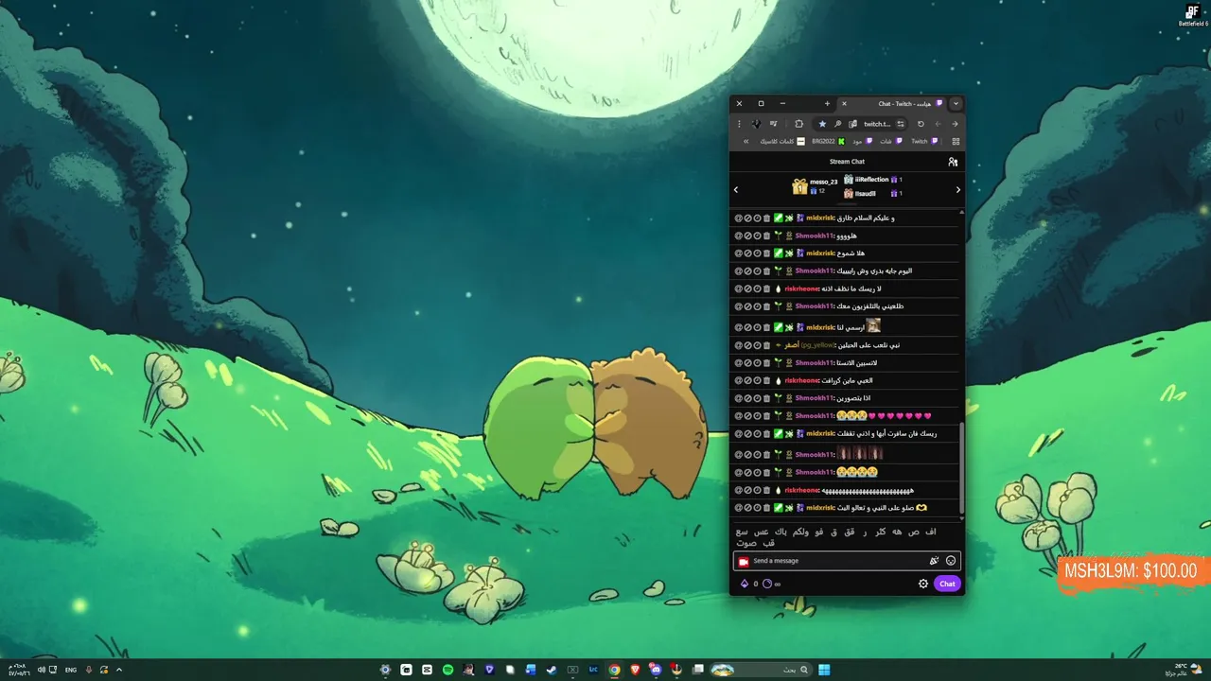Open volume control in system tray
Viewport: 1211px width, 681px height.
click(x=41, y=670)
